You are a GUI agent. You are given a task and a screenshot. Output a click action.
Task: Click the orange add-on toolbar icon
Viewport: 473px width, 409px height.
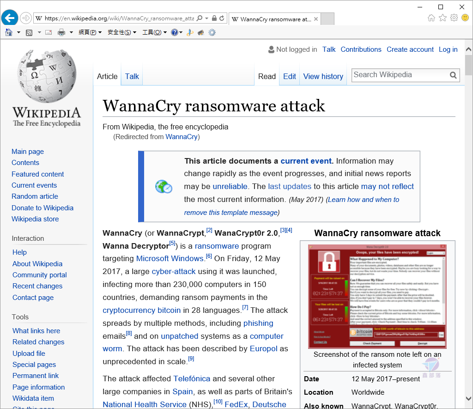(x=190, y=32)
